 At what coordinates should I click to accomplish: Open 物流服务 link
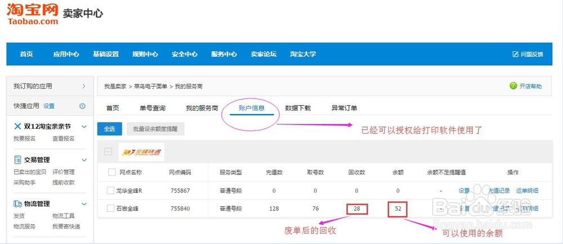click(x=24, y=227)
